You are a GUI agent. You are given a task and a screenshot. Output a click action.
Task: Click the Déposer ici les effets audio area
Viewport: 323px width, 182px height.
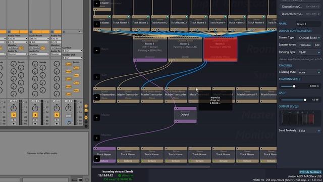[42, 153]
